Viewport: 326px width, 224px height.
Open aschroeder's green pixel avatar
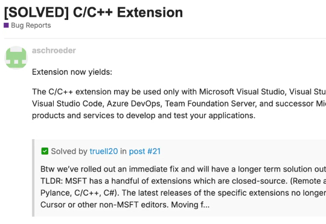(x=16, y=57)
